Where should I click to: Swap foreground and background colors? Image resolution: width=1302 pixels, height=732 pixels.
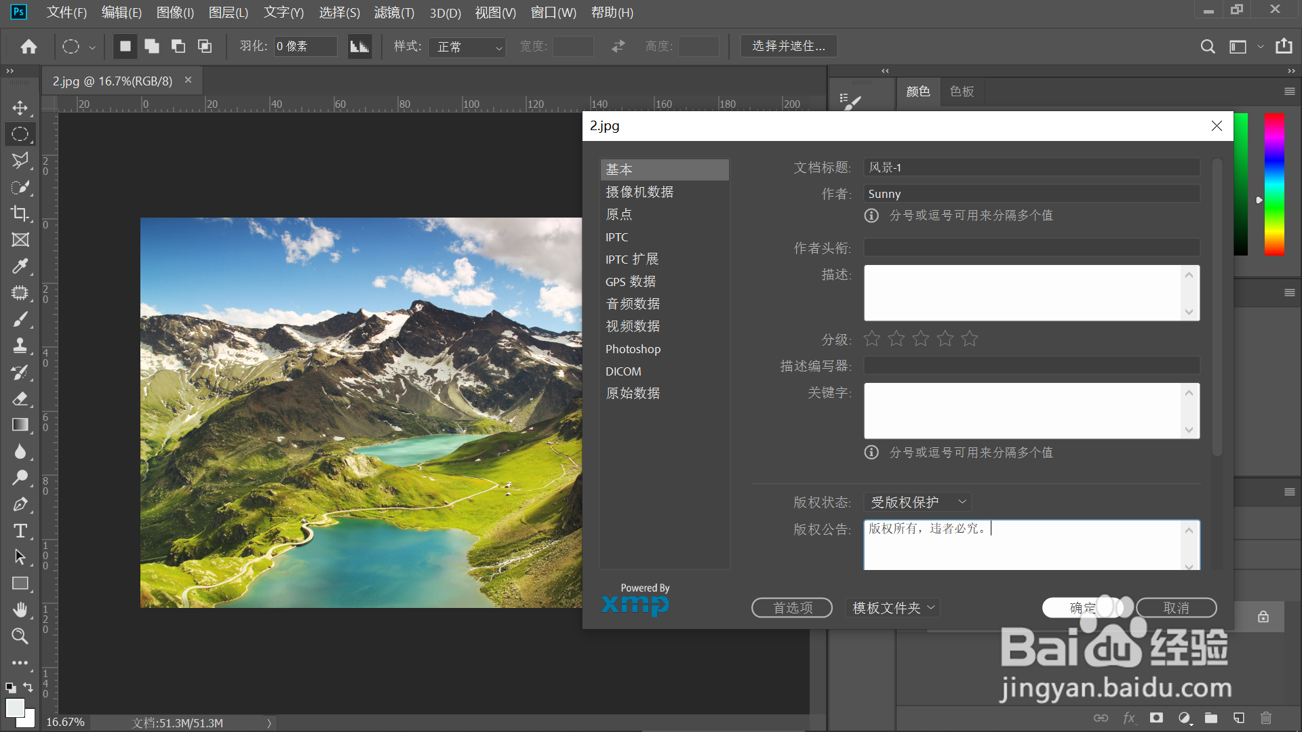(28, 687)
